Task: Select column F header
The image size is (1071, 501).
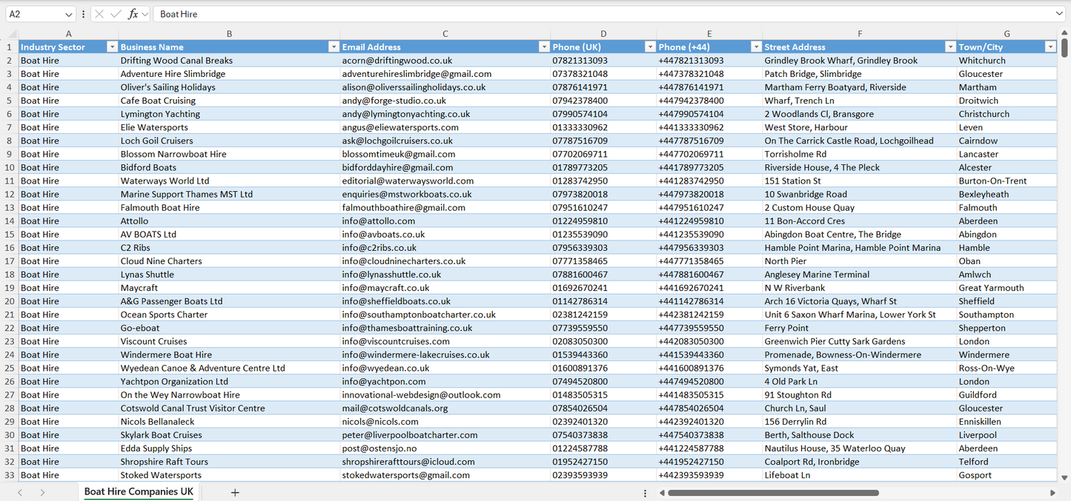Action: tap(860, 34)
